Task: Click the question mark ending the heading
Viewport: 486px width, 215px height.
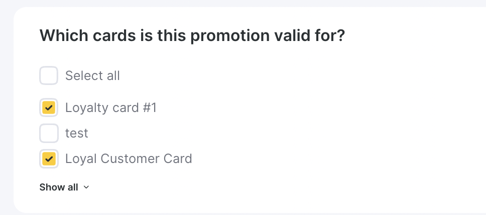Action: 340,36
